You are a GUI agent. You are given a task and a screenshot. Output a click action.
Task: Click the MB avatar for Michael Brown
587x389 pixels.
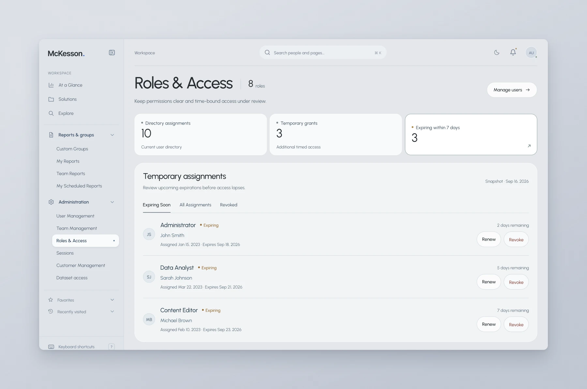149,320
